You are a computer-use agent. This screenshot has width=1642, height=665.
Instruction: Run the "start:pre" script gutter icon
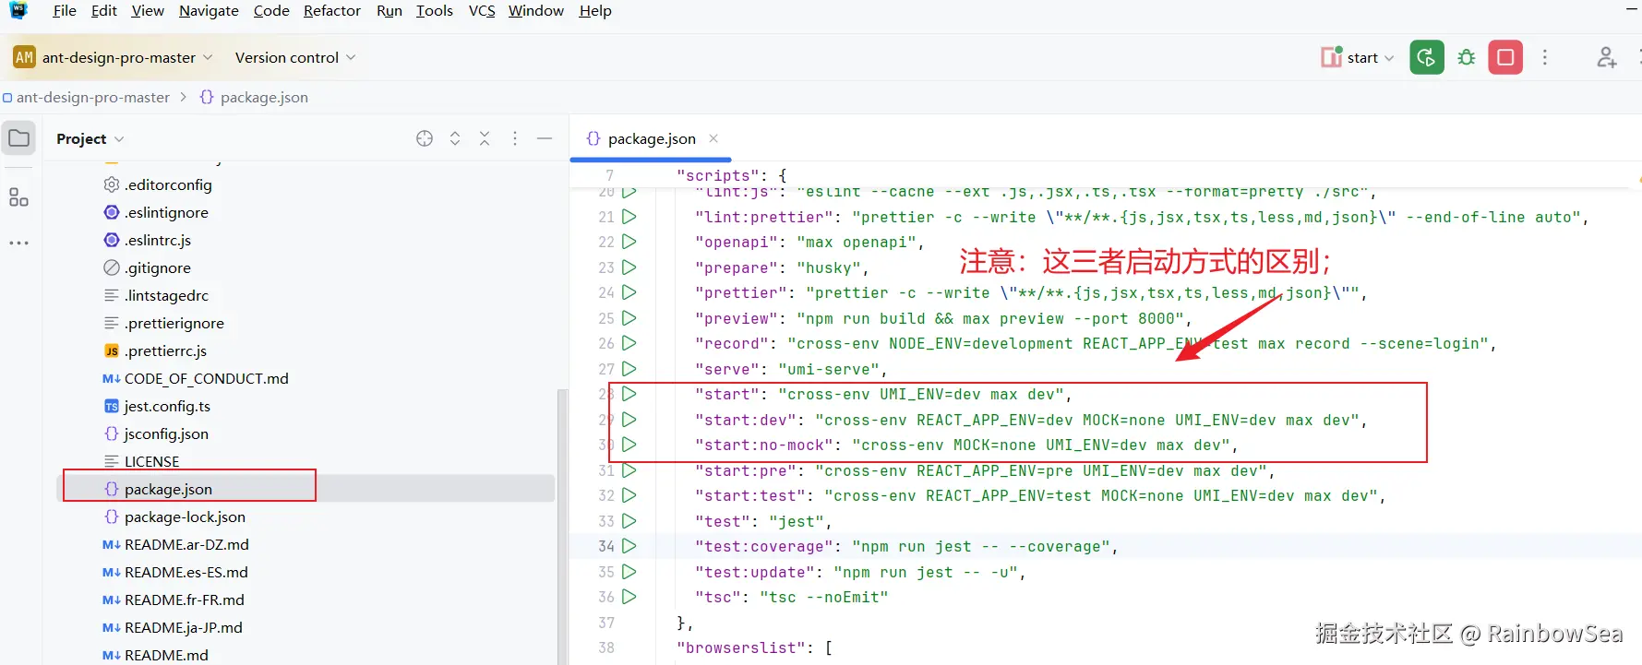point(629,470)
